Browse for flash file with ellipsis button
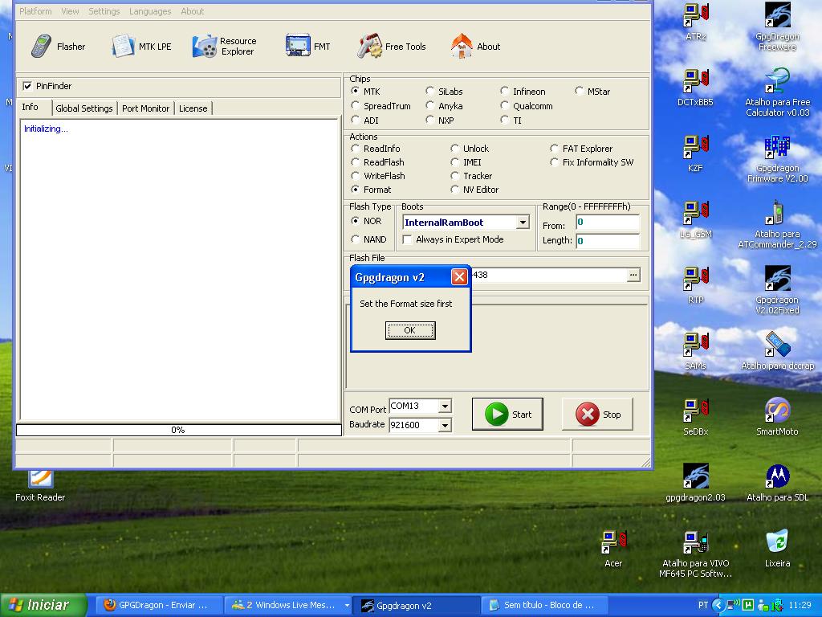Viewport: 822px width, 617px height. pyautogui.click(x=633, y=275)
